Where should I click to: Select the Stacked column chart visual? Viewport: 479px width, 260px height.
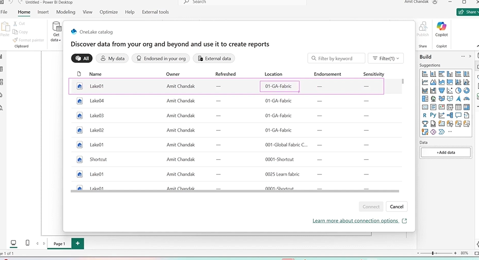coord(433,74)
